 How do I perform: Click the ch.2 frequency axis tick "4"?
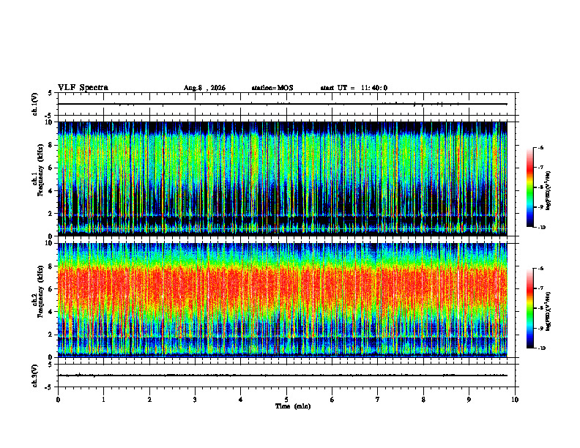(x=51, y=312)
